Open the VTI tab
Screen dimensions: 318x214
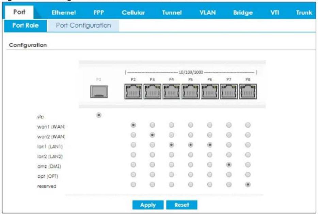pos(275,13)
